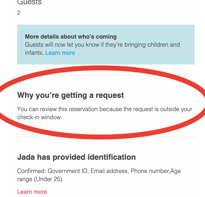Click the blue Learn more link about children and infants
This screenshot has width=205, height=197.
pyautogui.click(x=60, y=53)
